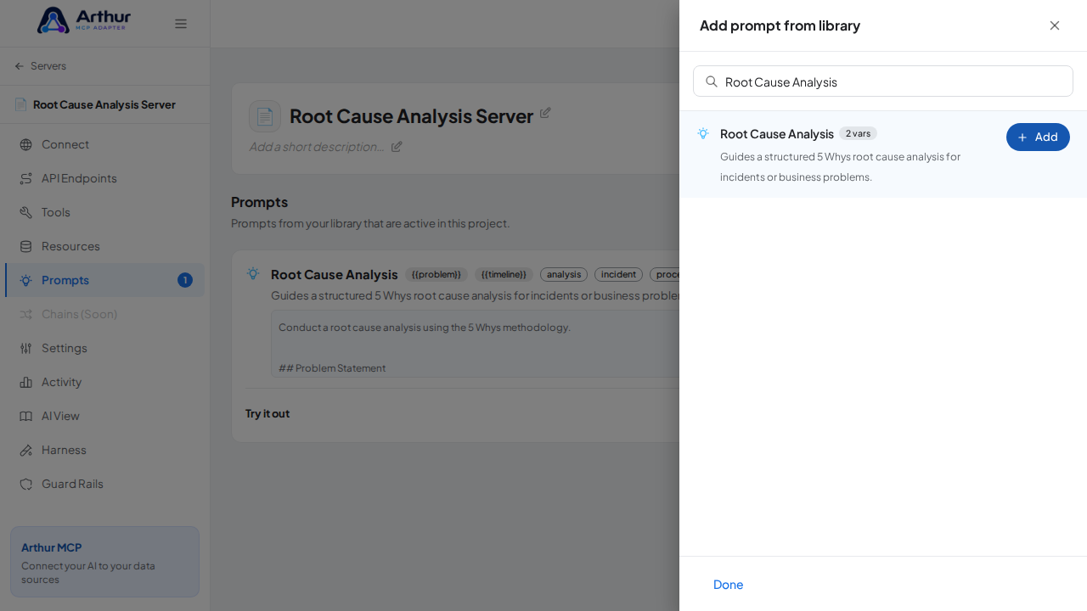Click the shuffle Chains icon

(x=26, y=314)
